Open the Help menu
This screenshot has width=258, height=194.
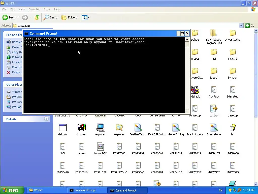tap(57, 9)
